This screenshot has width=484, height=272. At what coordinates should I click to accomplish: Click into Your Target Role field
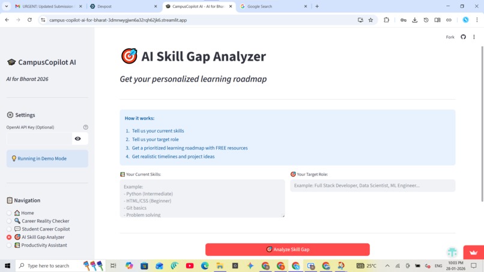372,186
